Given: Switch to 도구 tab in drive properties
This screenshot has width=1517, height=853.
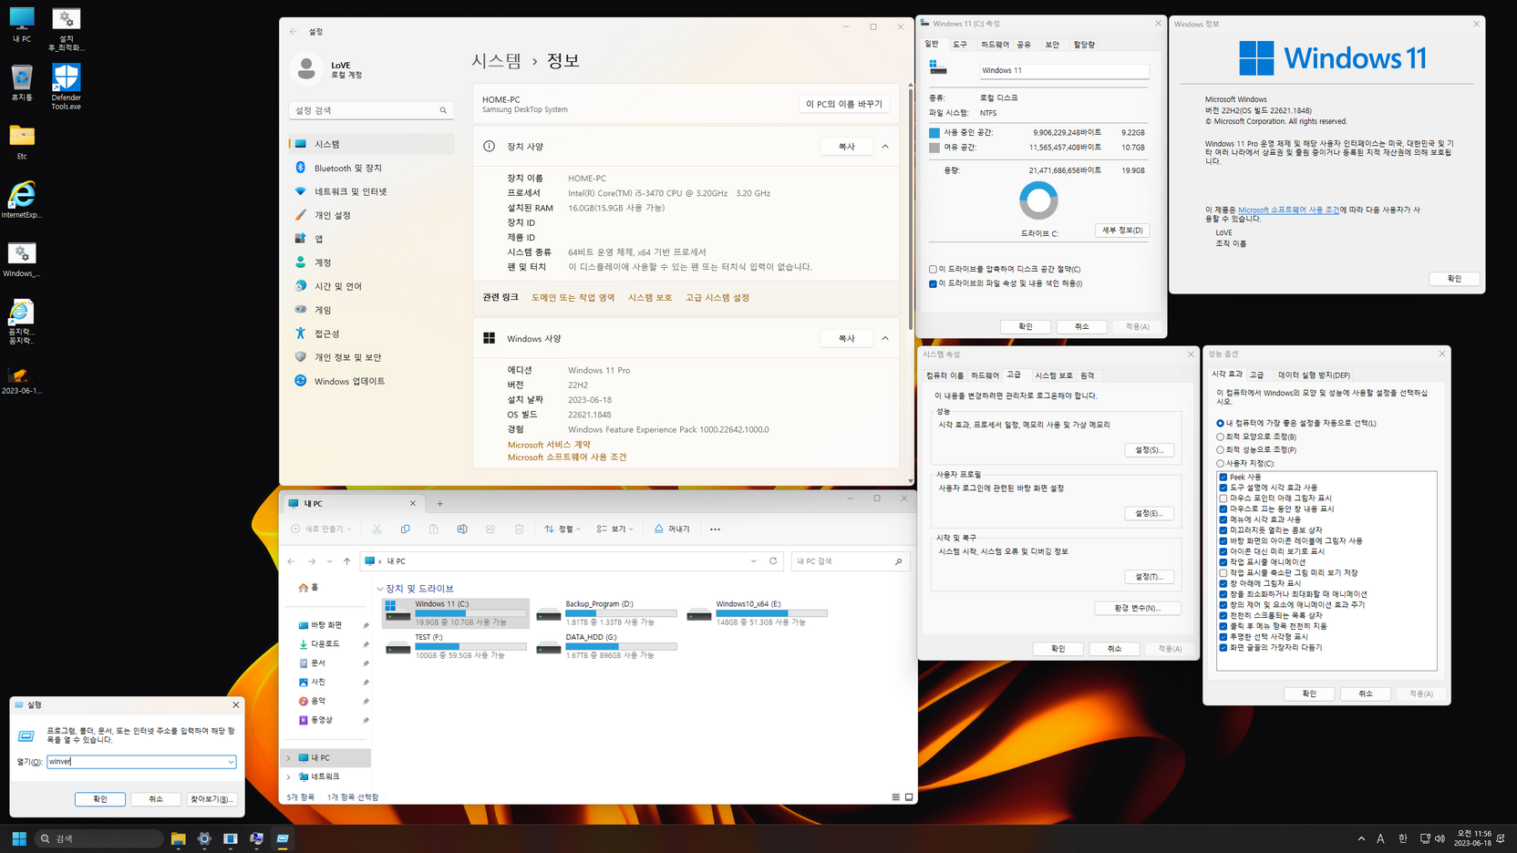Looking at the screenshot, I should click(x=960, y=45).
